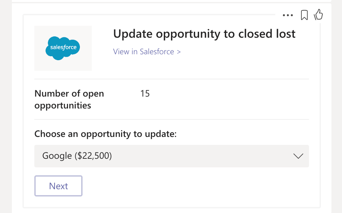Image resolution: width=342 pixels, height=213 pixels.
Task: Expand the opportunity list using the chevron arrow
Action: click(298, 156)
